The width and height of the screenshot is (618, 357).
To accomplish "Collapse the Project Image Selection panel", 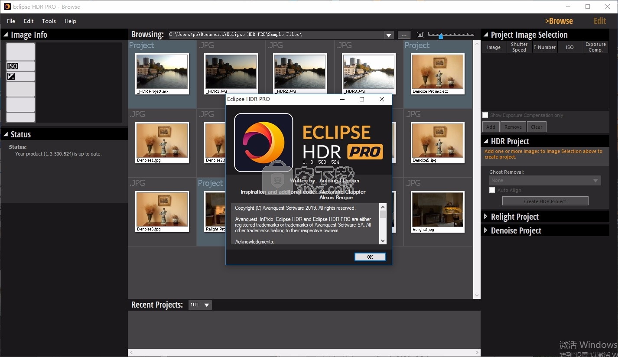I will (x=486, y=35).
